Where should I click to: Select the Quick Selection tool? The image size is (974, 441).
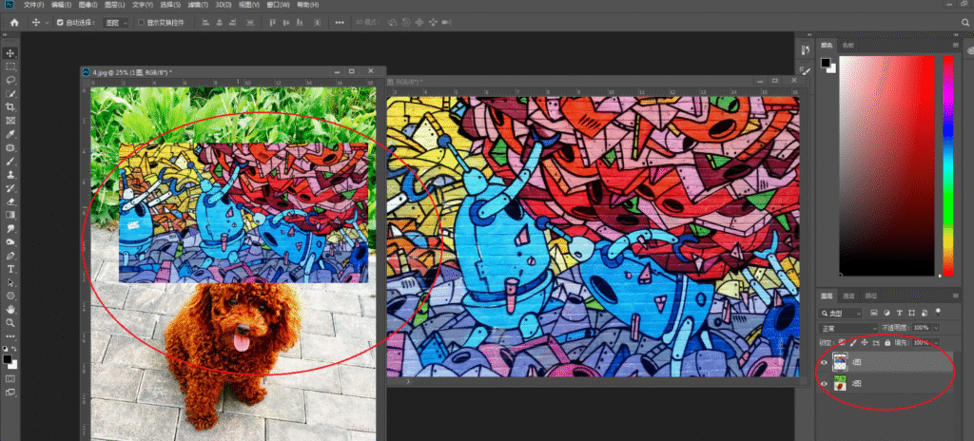10,94
